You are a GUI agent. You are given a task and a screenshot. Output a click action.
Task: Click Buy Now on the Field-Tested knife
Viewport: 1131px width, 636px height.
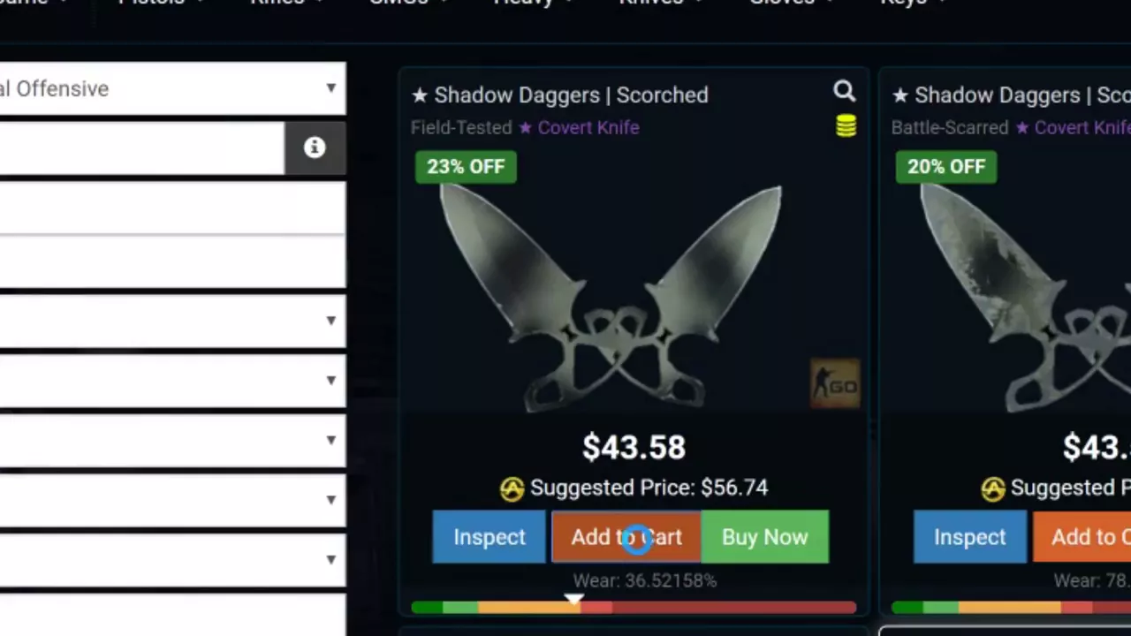click(765, 537)
